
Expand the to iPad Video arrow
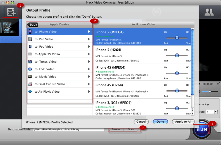point(89,39)
